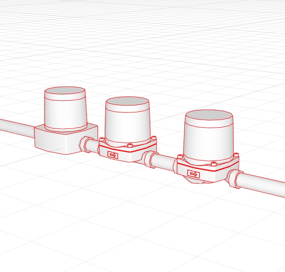Select front bolt on rightmost valve flange
Screen dimensions: 285x272
point(213,164)
